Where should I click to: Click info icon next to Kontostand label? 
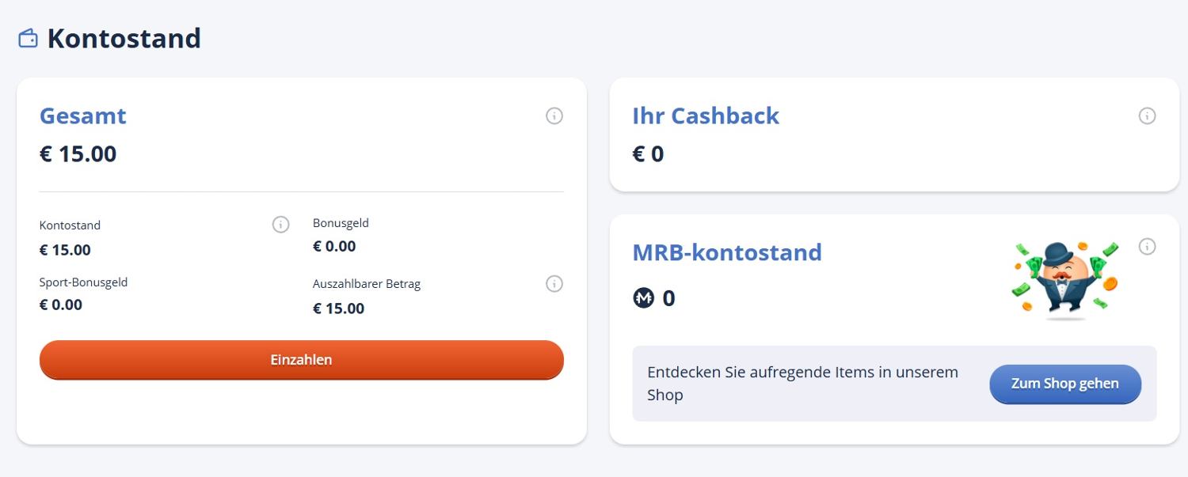[x=280, y=225]
